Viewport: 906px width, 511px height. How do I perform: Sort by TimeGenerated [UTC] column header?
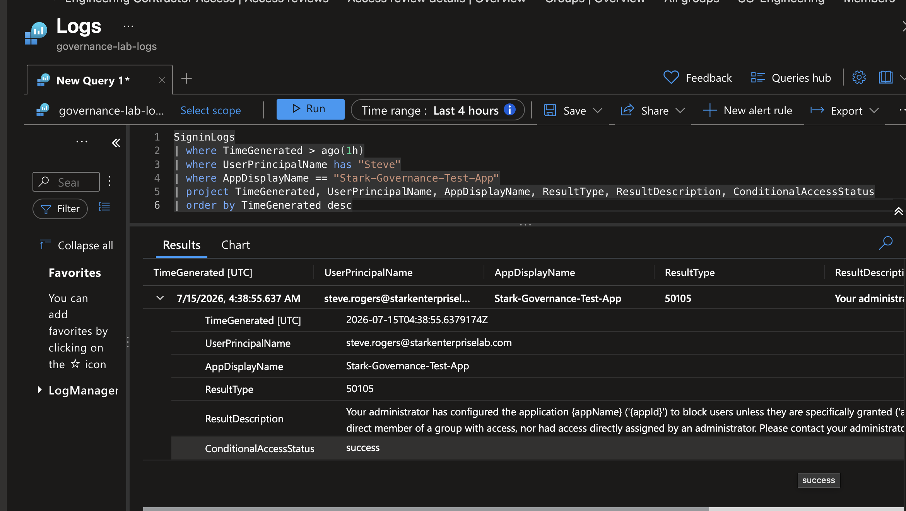tap(203, 273)
